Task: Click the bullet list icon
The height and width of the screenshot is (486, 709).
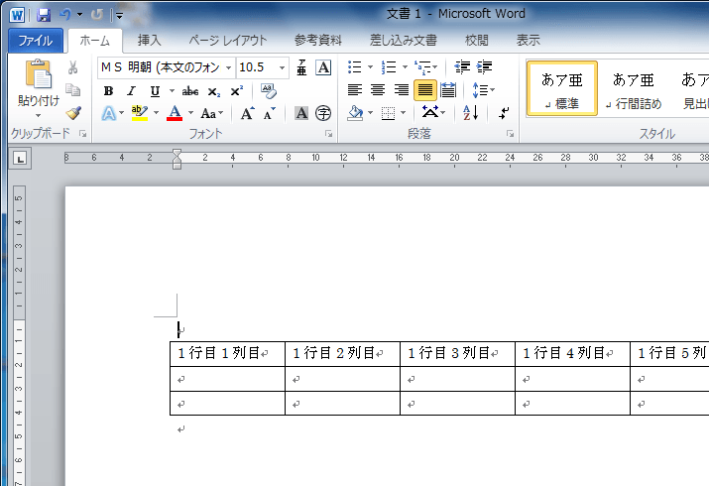Action: pos(355,67)
